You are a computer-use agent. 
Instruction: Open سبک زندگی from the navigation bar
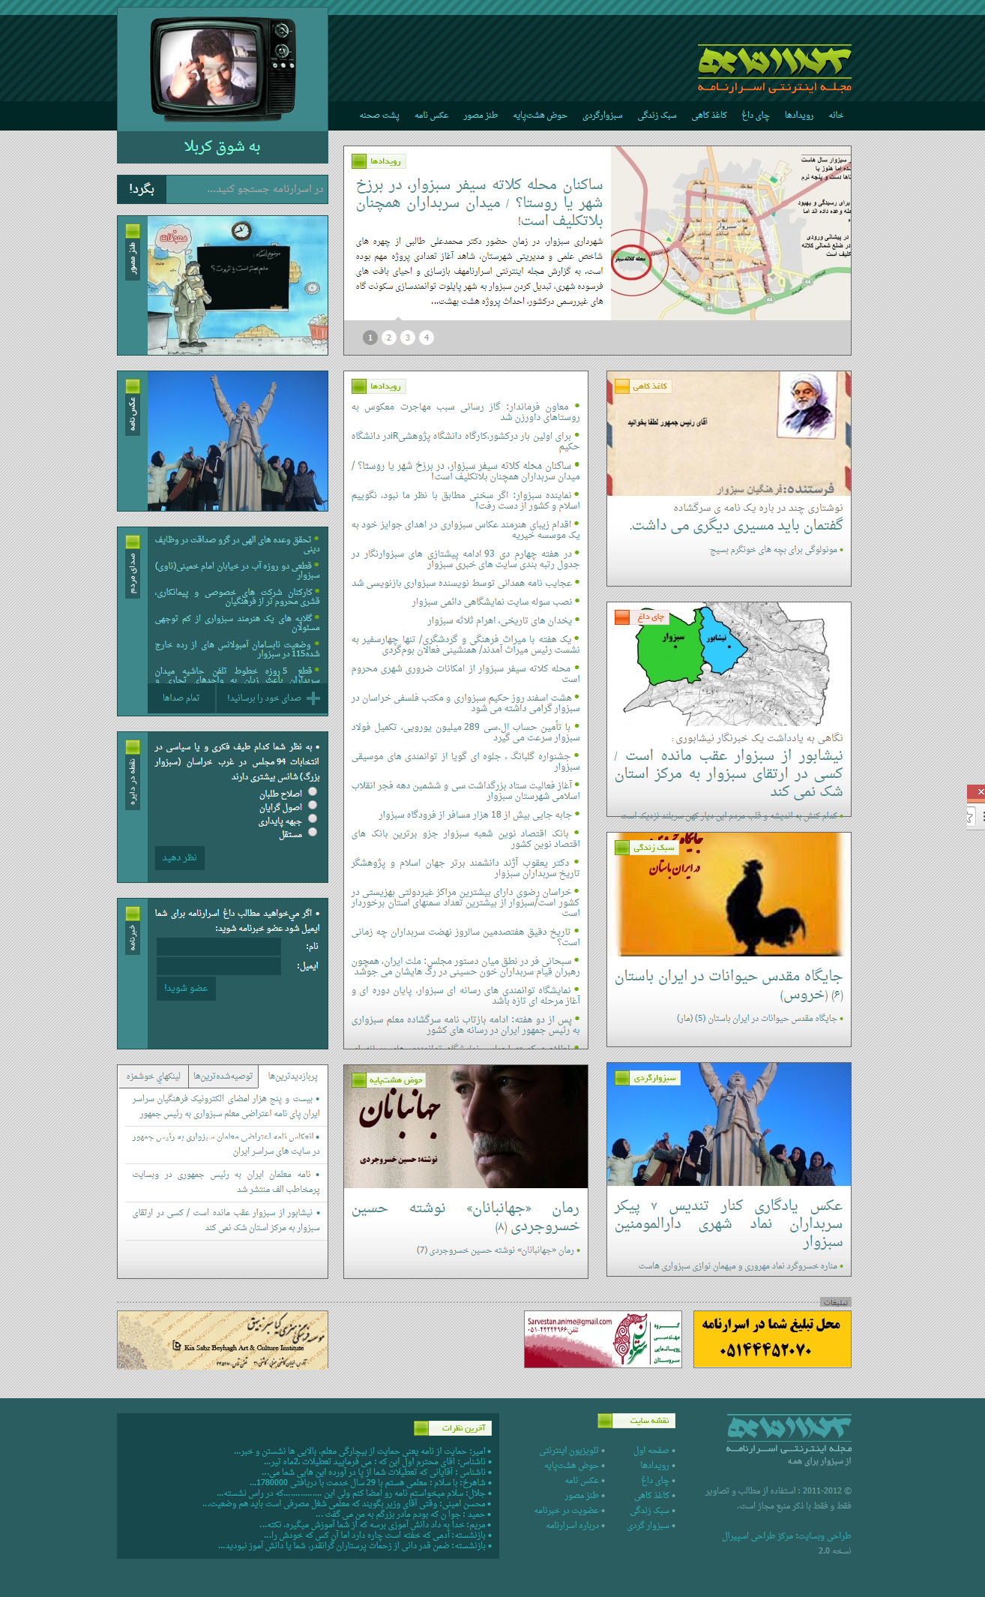pos(657,115)
